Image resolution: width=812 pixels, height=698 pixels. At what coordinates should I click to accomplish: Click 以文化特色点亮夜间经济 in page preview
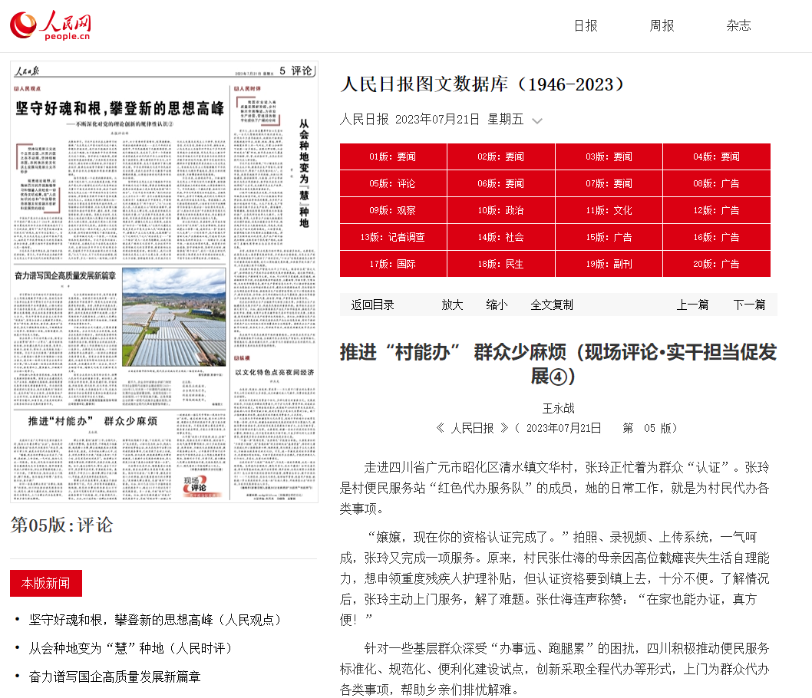(275, 372)
